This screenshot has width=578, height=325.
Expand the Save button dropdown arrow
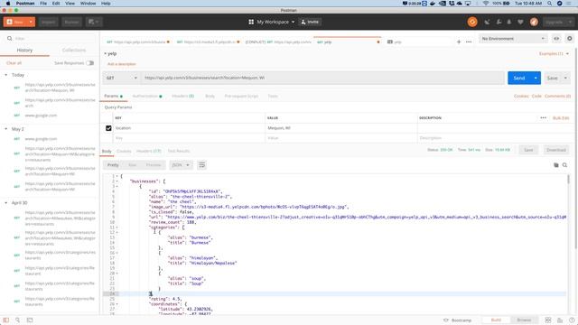(x=565, y=78)
